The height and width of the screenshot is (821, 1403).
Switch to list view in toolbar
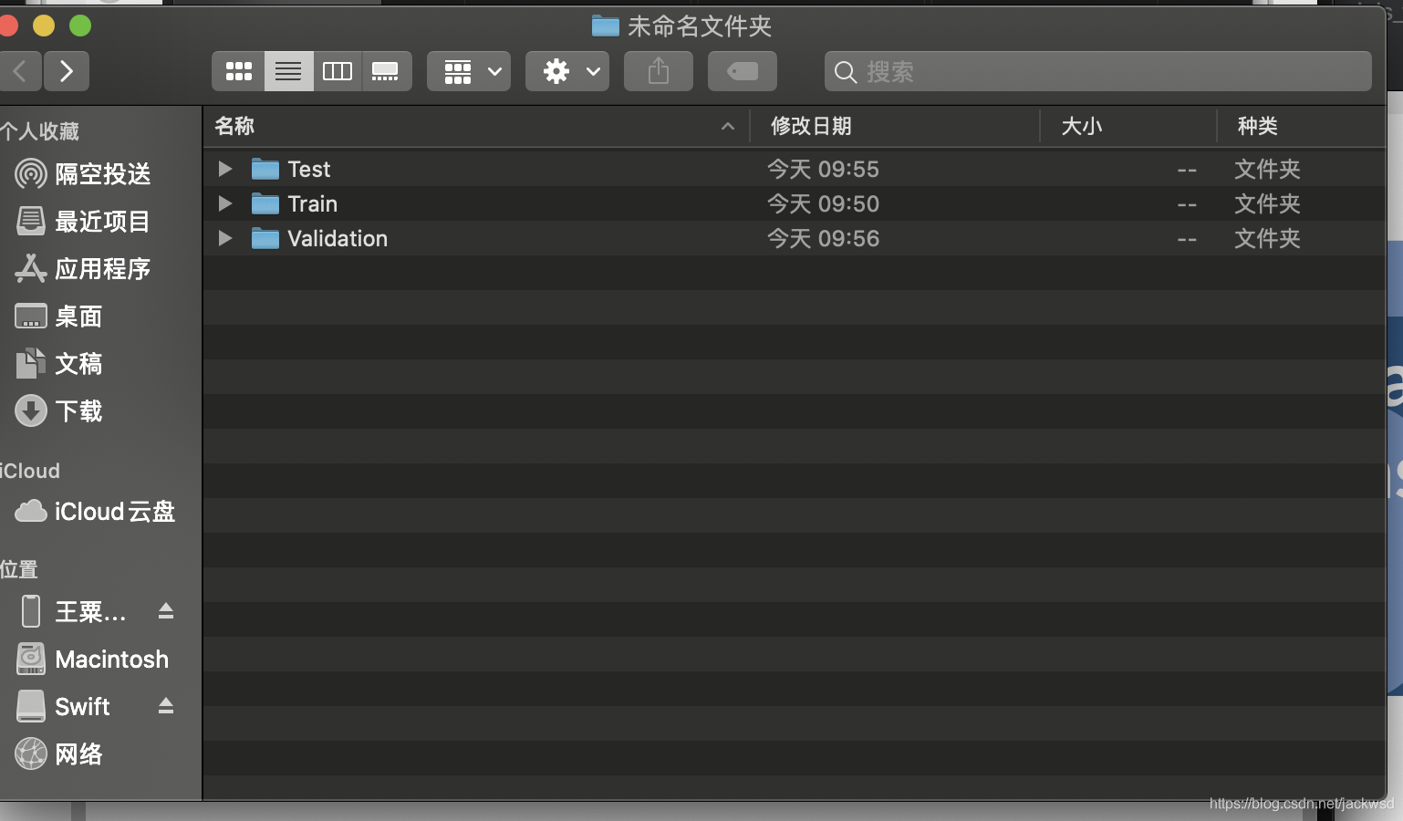(x=288, y=71)
